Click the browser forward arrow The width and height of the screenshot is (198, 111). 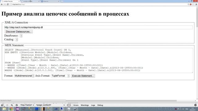coord(5,4)
